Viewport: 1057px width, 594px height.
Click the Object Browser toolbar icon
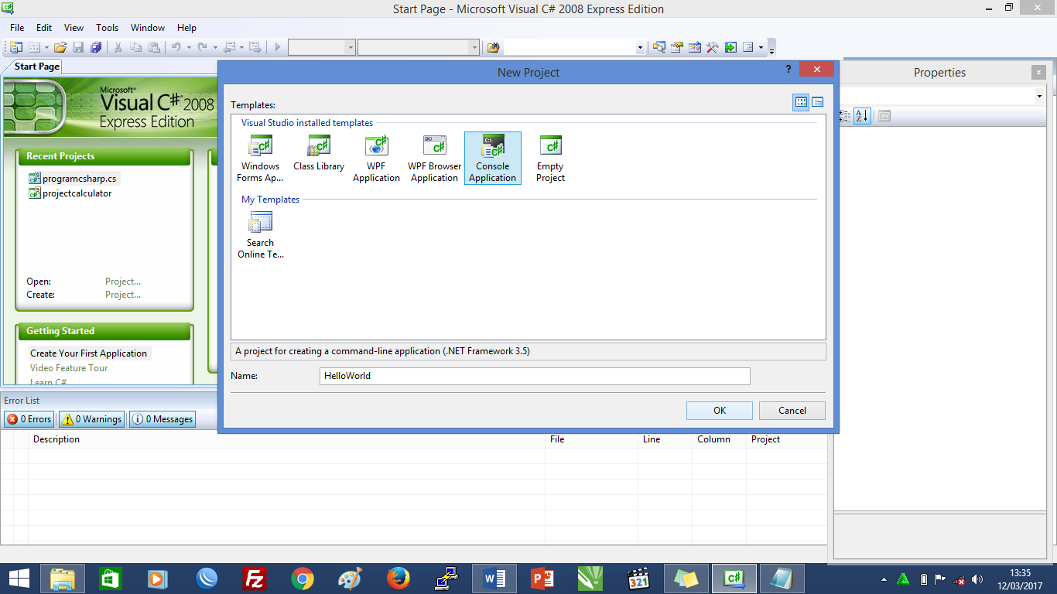pyautogui.click(x=695, y=47)
